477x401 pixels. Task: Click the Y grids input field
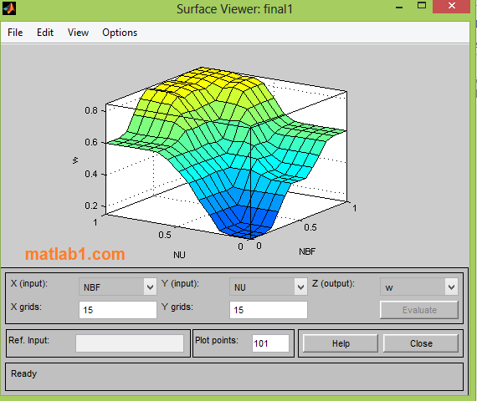click(269, 310)
